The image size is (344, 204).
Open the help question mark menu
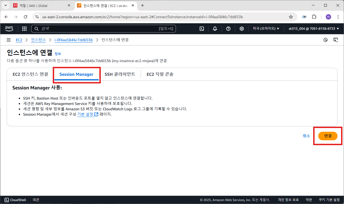coord(228,29)
